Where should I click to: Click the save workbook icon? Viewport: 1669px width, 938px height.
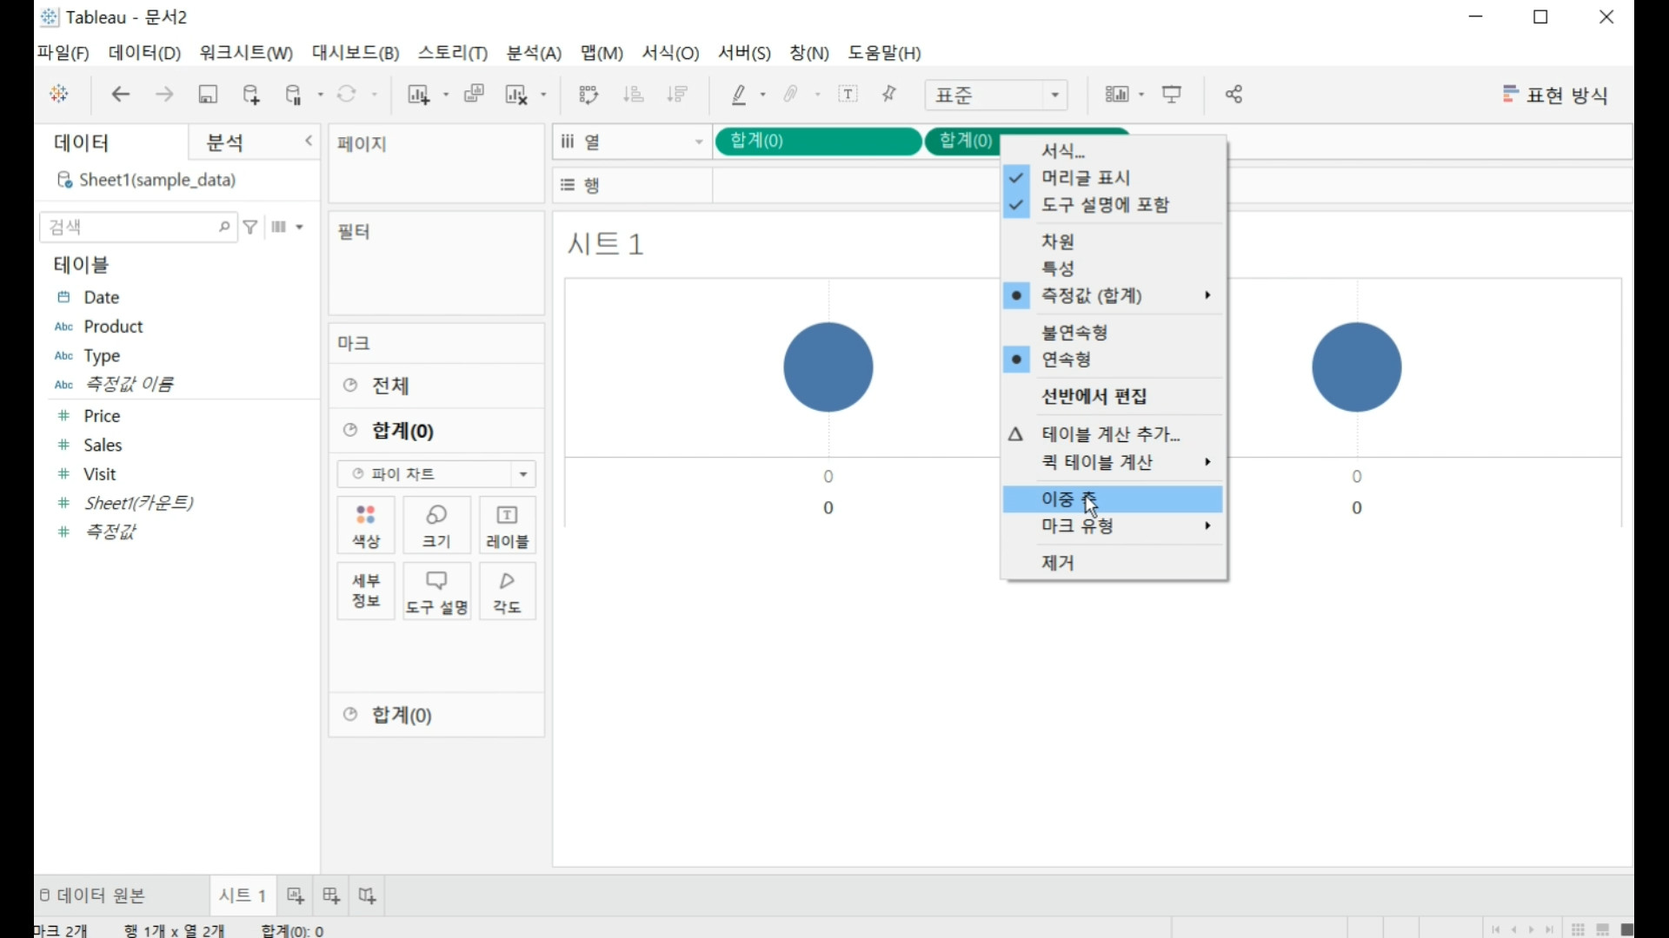208,94
